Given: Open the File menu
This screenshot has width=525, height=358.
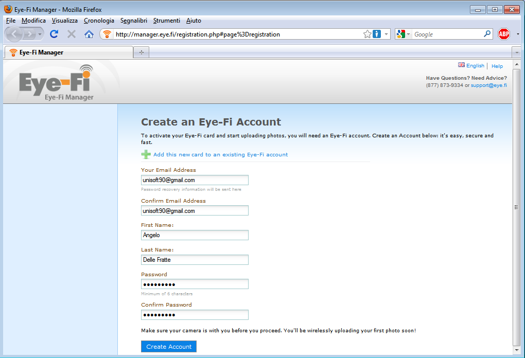Looking at the screenshot, I should click(x=11, y=21).
